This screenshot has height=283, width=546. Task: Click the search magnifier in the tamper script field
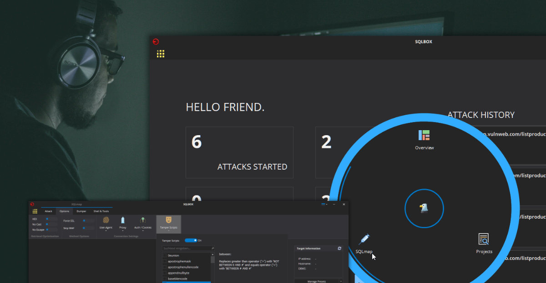(212, 249)
